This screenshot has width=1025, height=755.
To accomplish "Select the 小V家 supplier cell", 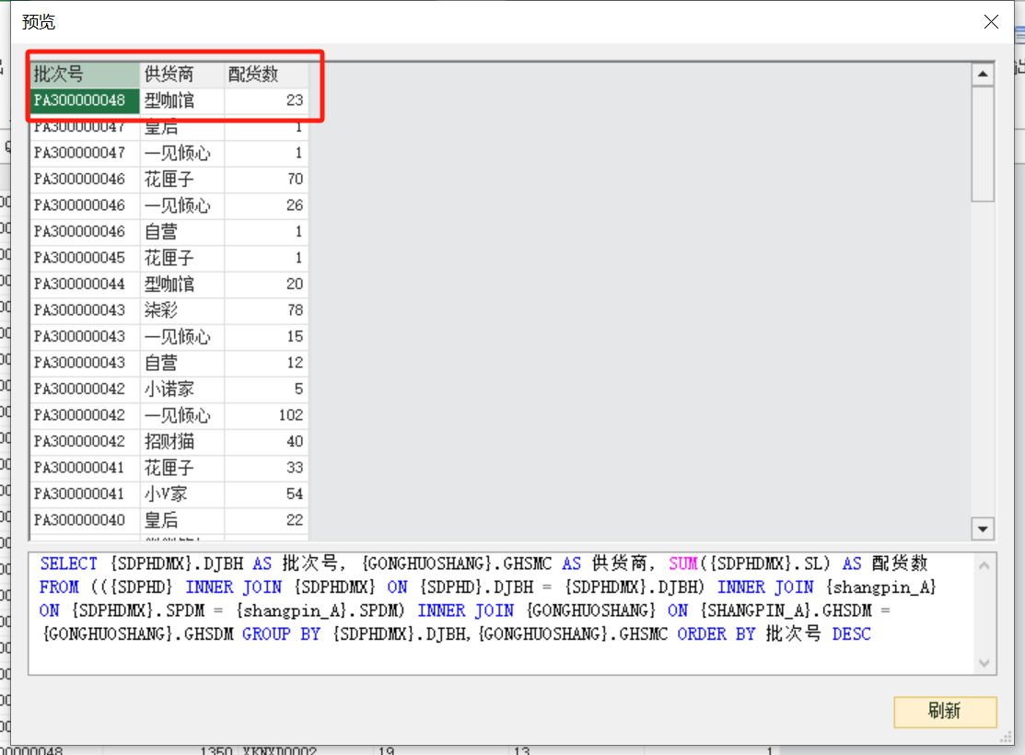I will click(181, 494).
